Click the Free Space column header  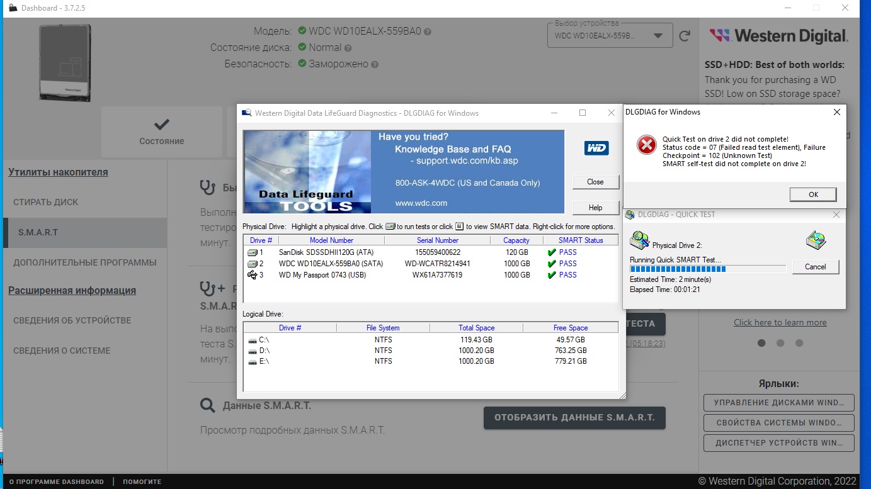tap(570, 328)
